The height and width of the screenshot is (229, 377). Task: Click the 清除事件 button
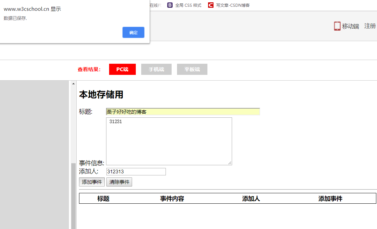[x=119, y=182]
